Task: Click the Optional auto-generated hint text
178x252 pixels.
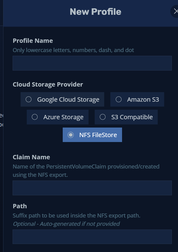Action: (66, 224)
